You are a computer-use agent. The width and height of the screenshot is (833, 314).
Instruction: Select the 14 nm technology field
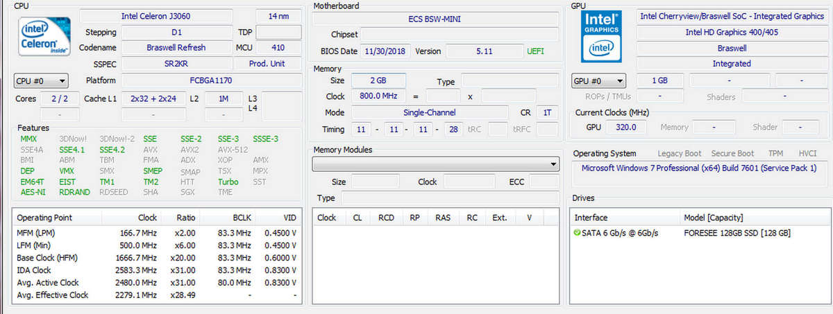point(279,16)
